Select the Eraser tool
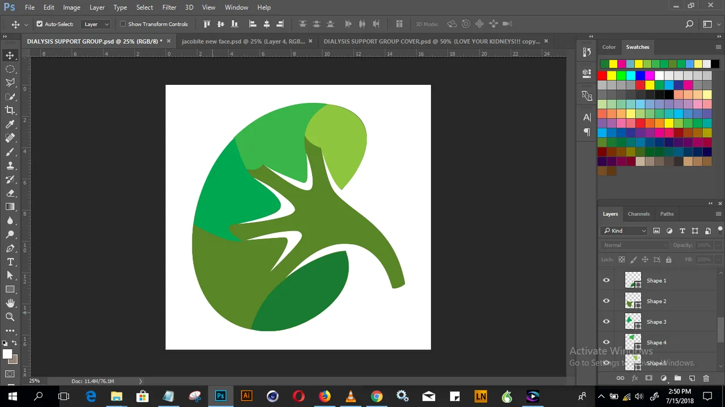Viewport: 725px width, 407px height. pyautogui.click(x=10, y=193)
